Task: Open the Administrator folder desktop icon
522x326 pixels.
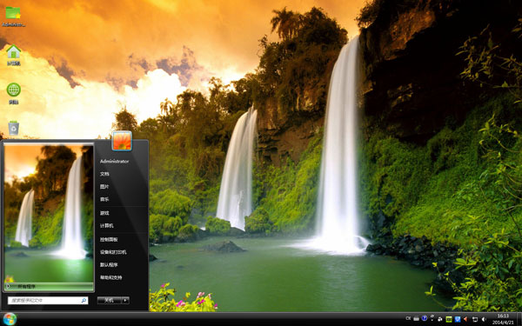Action: (13, 16)
